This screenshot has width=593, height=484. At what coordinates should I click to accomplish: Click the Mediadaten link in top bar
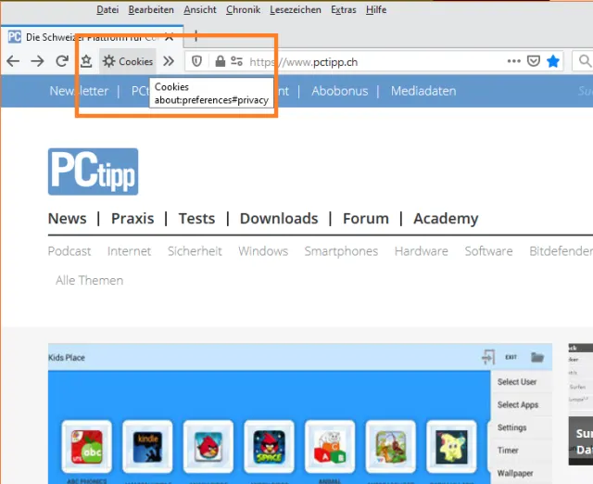point(423,91)
